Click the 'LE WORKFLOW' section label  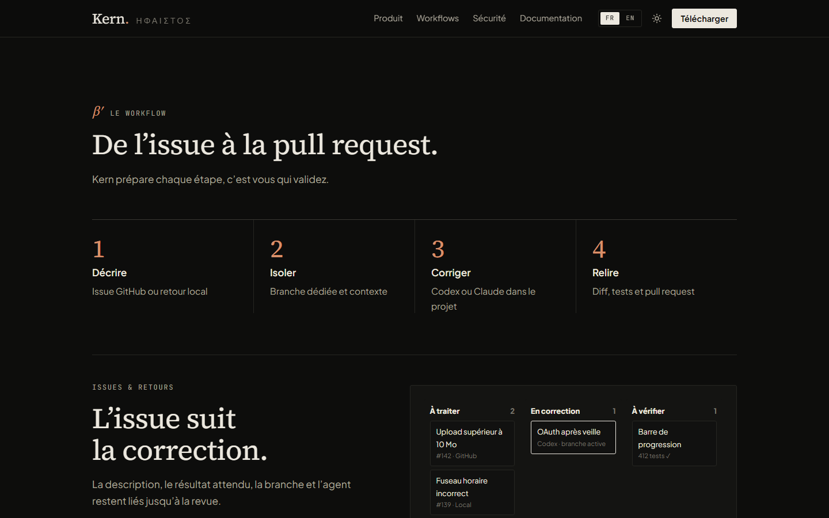click(138, 113)
